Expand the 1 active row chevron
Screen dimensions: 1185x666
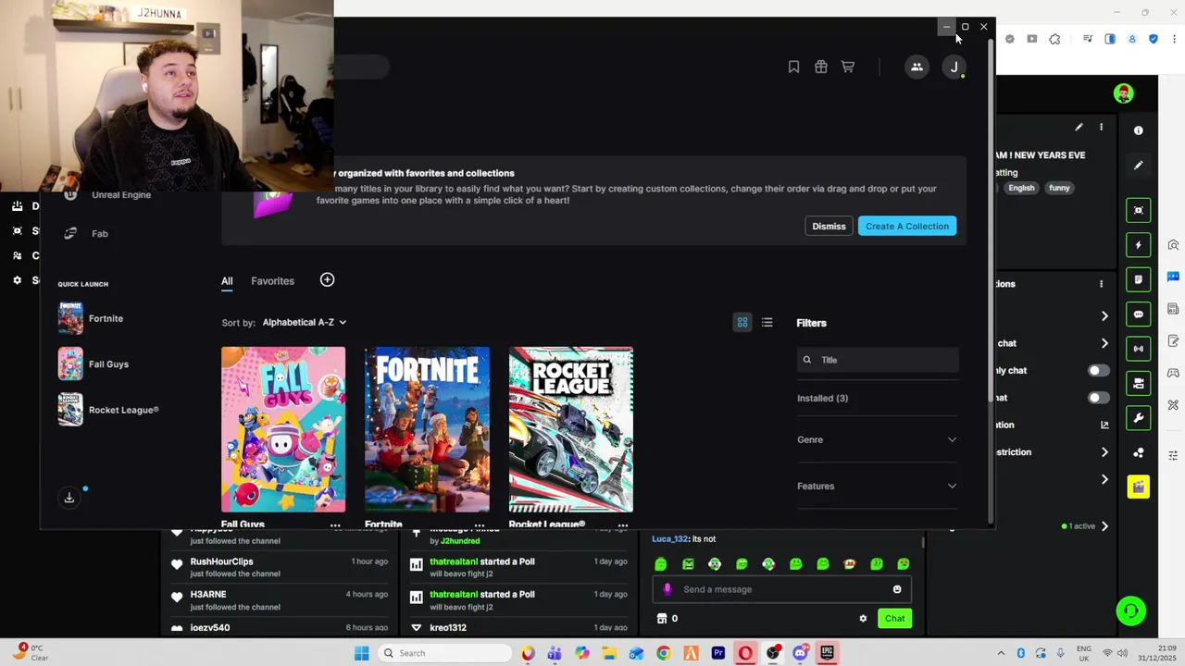point(1104,526)
